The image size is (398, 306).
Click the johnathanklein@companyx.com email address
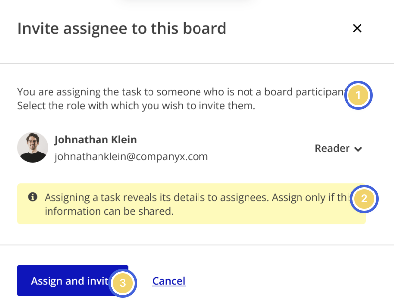131,157
